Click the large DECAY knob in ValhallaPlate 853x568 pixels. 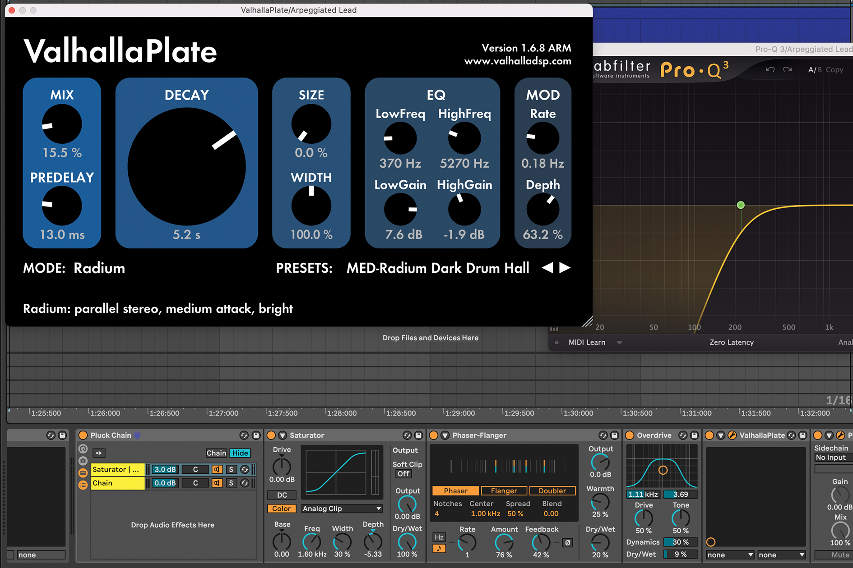point(186,166)
